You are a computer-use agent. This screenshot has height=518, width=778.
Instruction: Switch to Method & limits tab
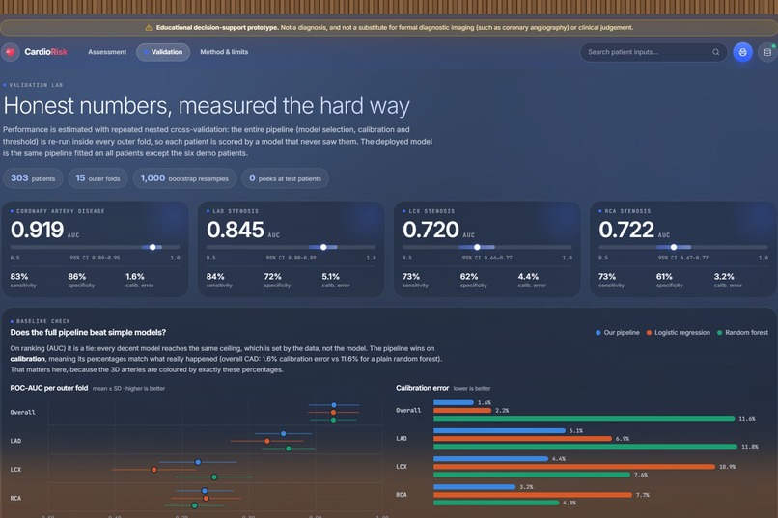pyautogui.click(x=224, y=52)
